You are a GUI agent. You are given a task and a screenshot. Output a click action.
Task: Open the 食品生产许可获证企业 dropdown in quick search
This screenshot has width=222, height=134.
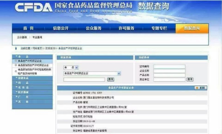(92, 73)
